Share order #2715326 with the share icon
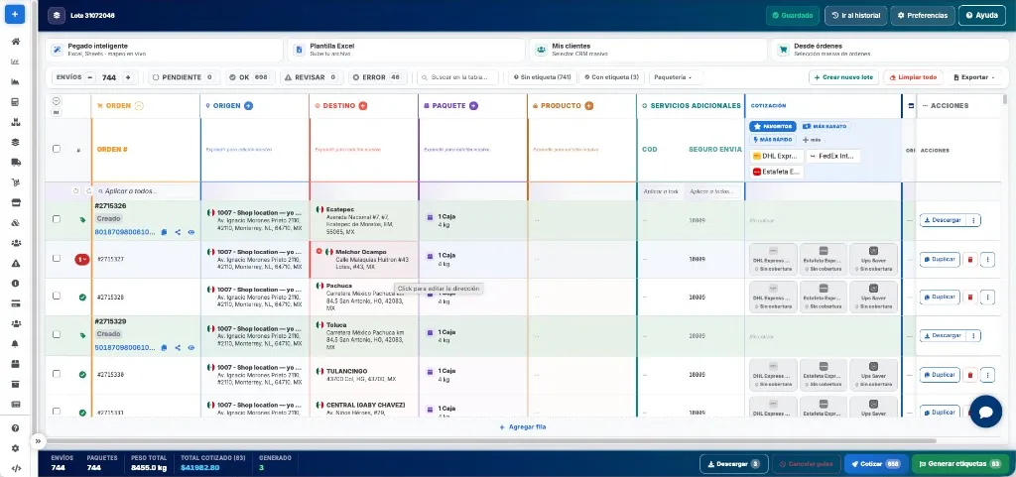 (x=178, y=232)
